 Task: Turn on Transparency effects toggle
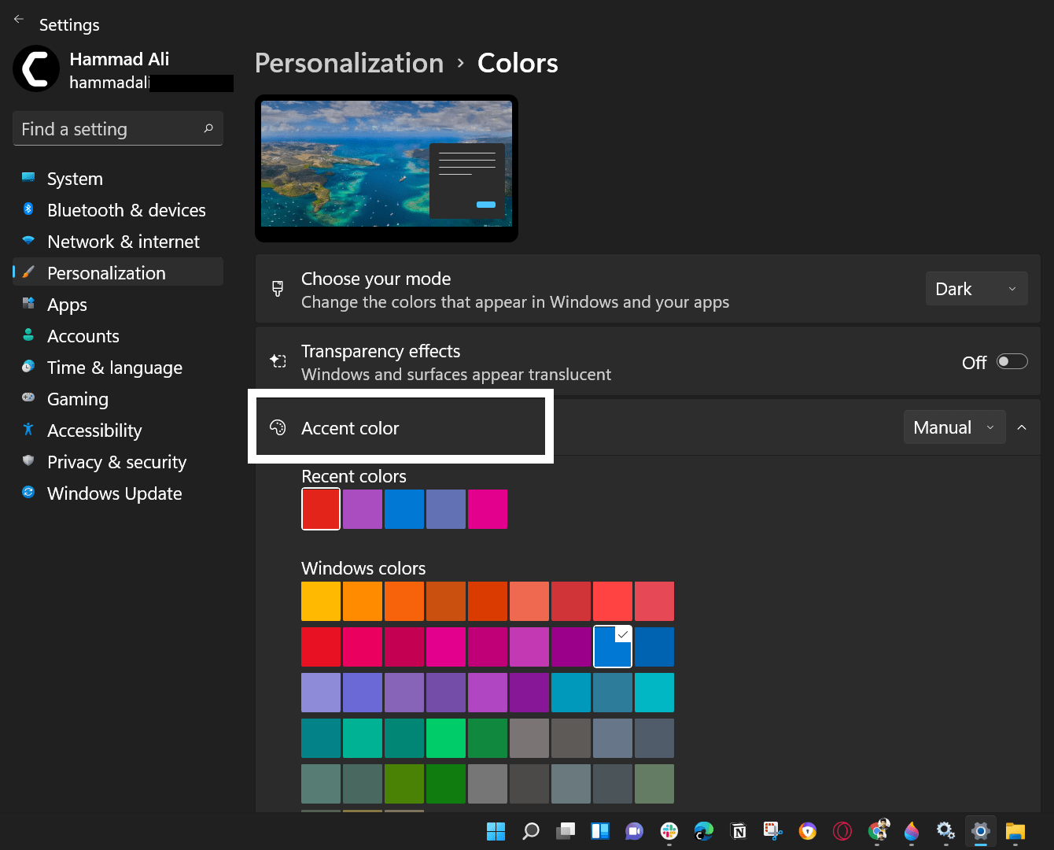click(1012, 361)
